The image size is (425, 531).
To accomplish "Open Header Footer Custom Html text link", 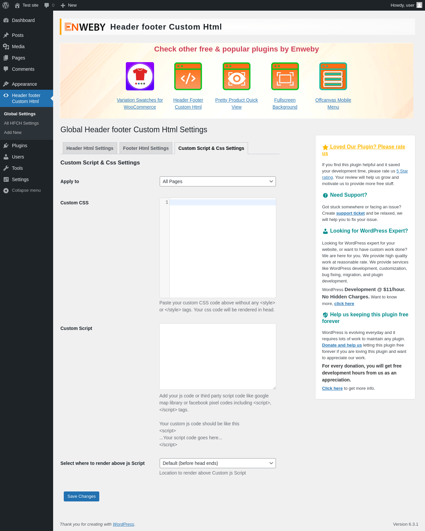I will point(188,104).
